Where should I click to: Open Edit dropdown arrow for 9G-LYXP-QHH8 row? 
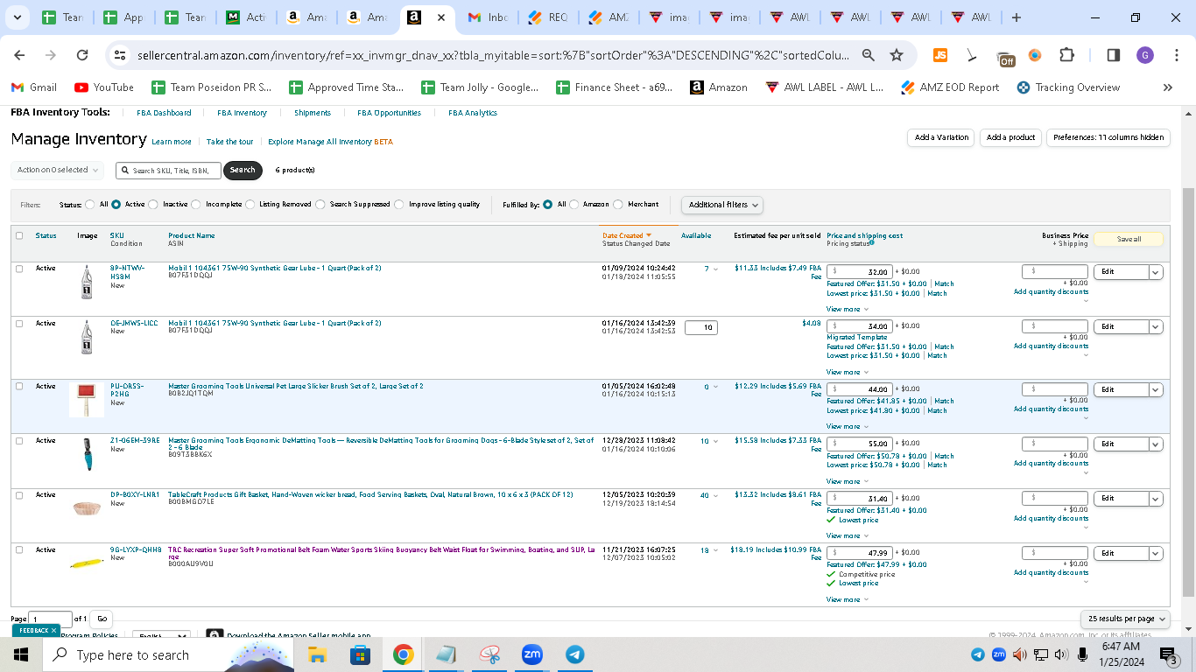click(1156, 553)
